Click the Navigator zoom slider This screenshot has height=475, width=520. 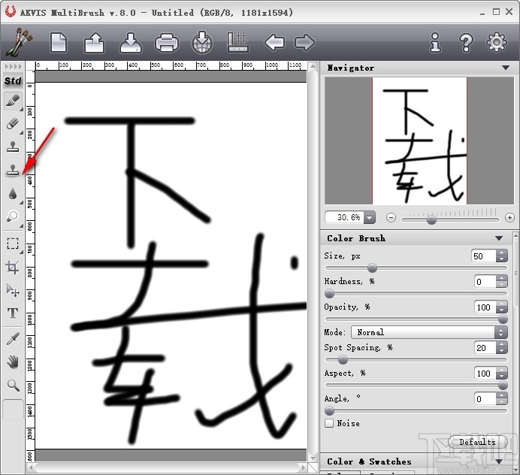[x=450, y=219]
